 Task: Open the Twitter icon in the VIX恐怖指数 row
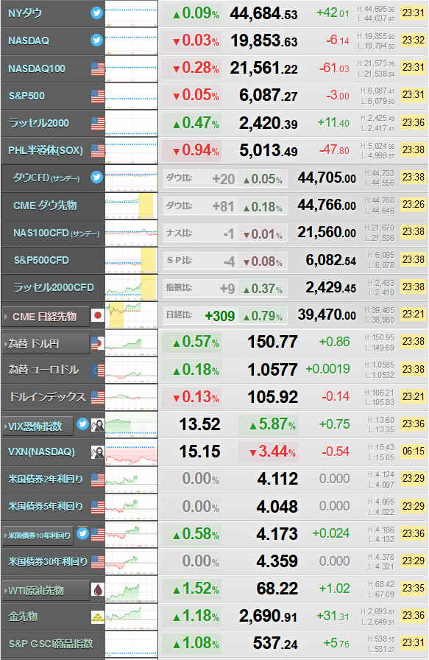tap(83, 424)
